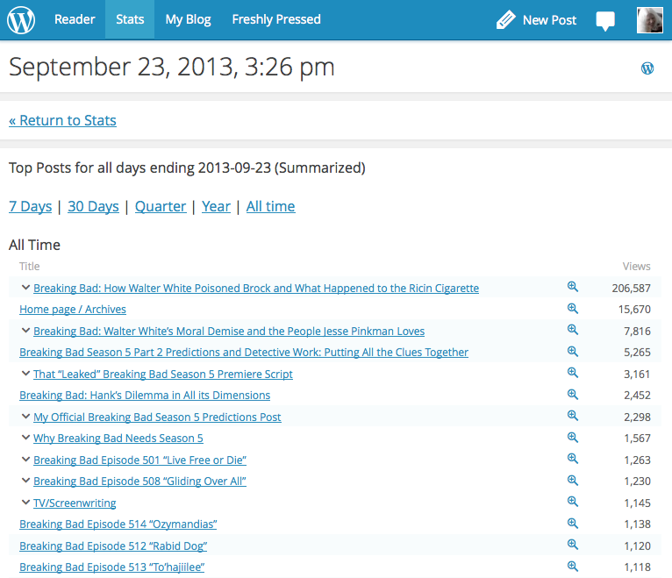Screen dimensions: 672x578
Task: Click the magnifier icon for the Ricin Cigarette post
Action: [573, 287]
